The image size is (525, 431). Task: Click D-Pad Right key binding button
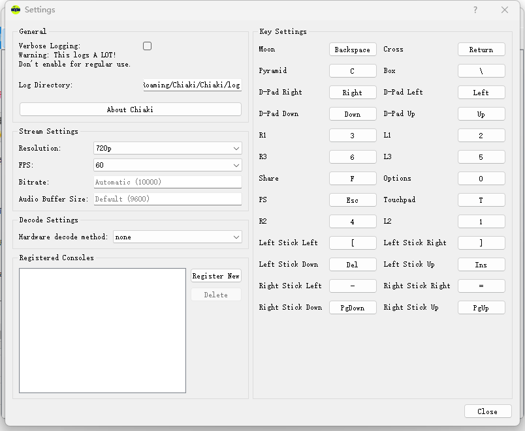tap(353, 93)
